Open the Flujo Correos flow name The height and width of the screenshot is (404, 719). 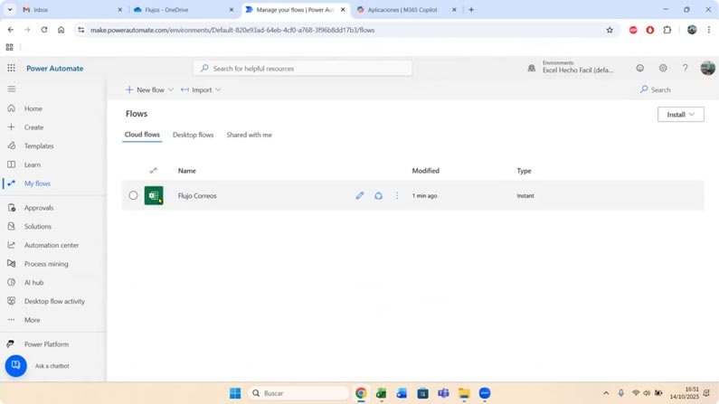(x=197, y=195)
